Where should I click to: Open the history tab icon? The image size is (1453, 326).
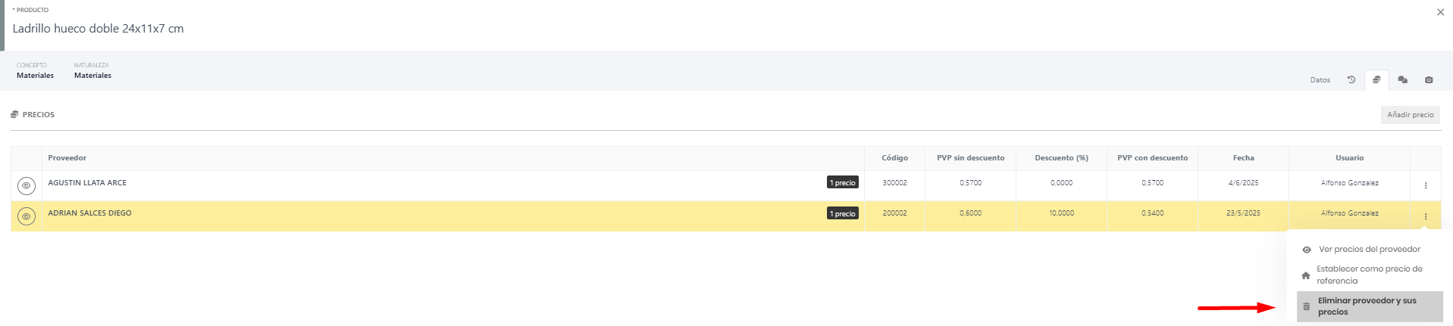[1351, 79]
